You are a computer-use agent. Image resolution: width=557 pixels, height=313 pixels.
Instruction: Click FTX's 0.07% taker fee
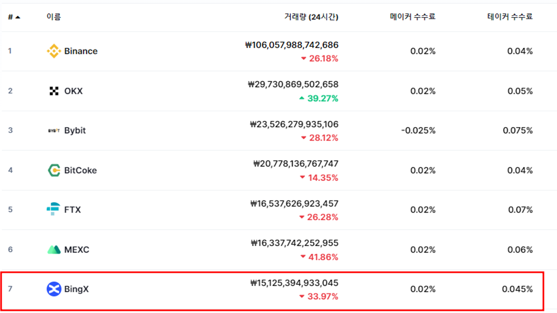(521, 210)
